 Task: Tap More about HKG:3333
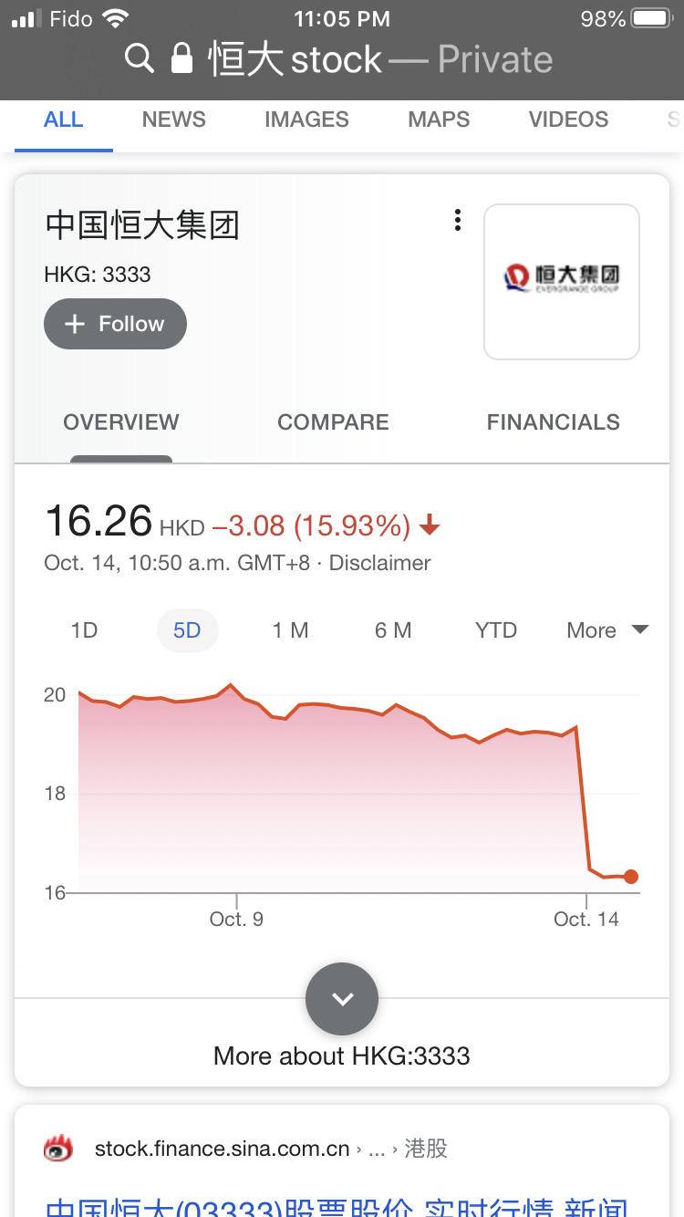pos(342,1056)
